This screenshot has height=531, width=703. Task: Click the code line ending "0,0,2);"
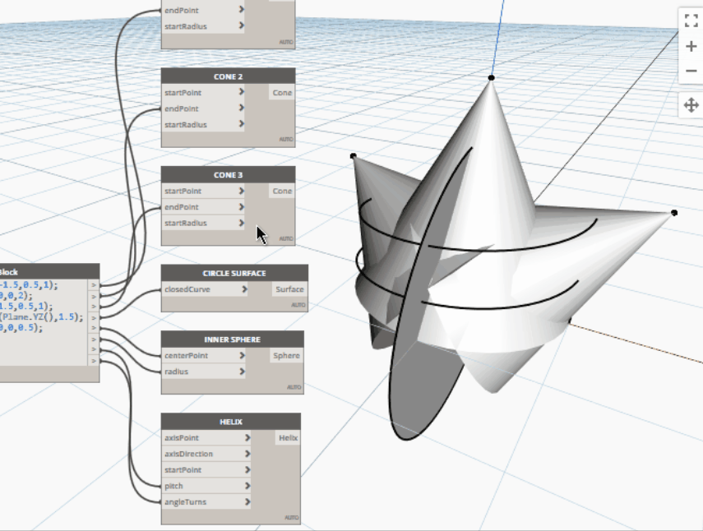click(x=16, y=296)
